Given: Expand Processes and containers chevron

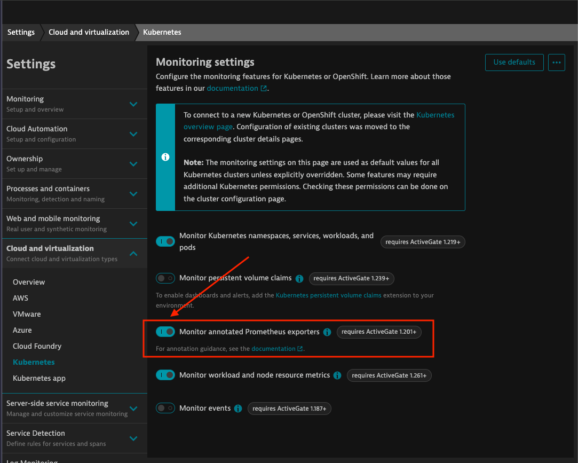Looking at the screenshot, I should coord(133,194).
